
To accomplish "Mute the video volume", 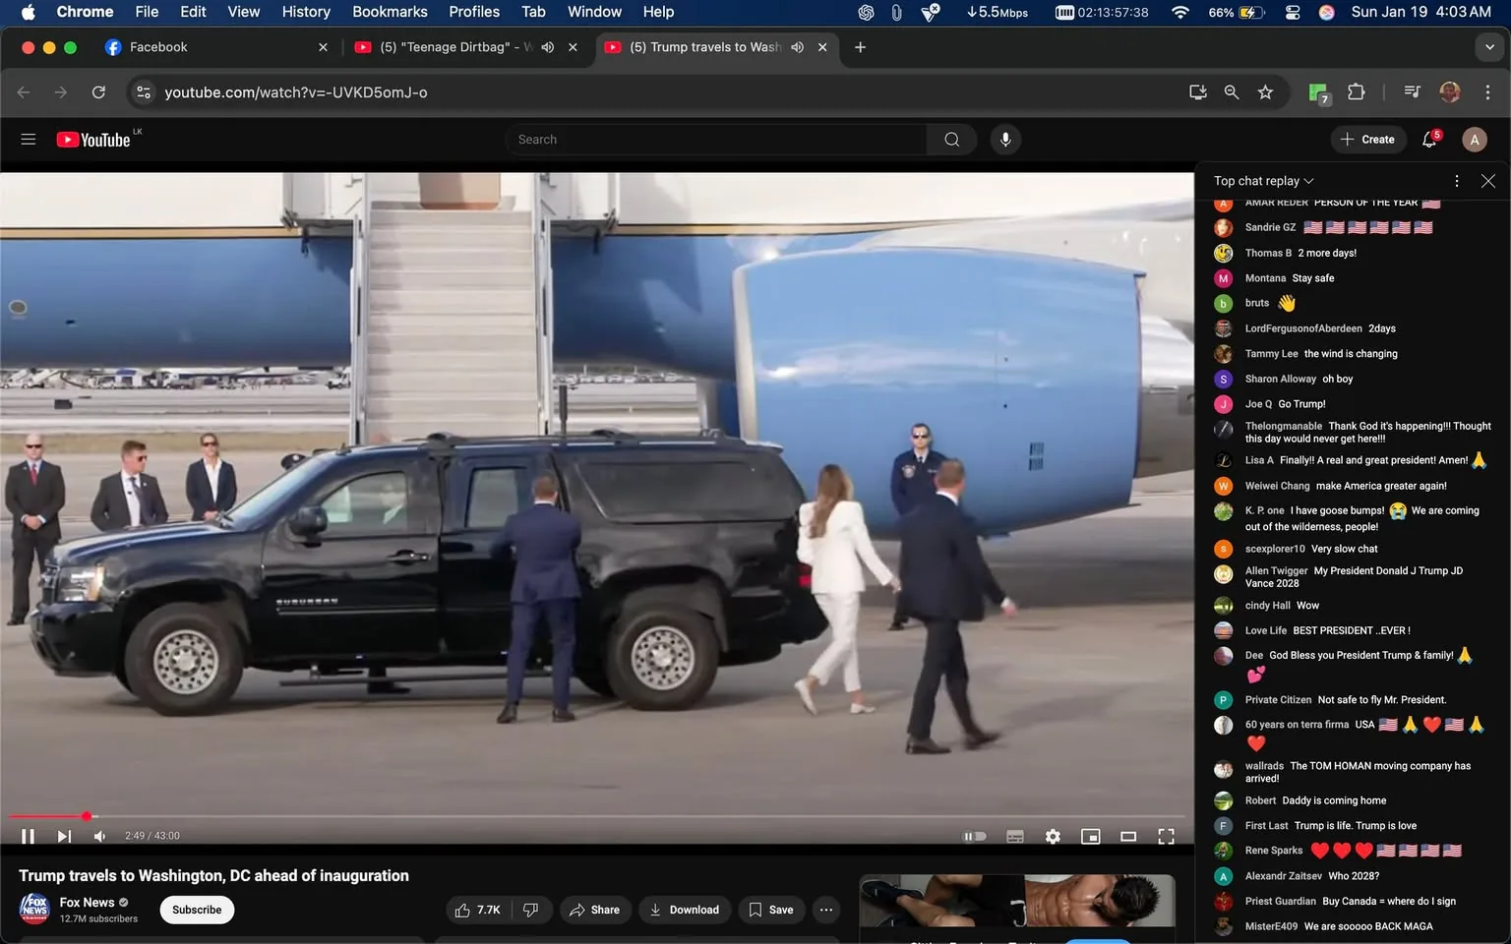I will [x=98, y=836].
